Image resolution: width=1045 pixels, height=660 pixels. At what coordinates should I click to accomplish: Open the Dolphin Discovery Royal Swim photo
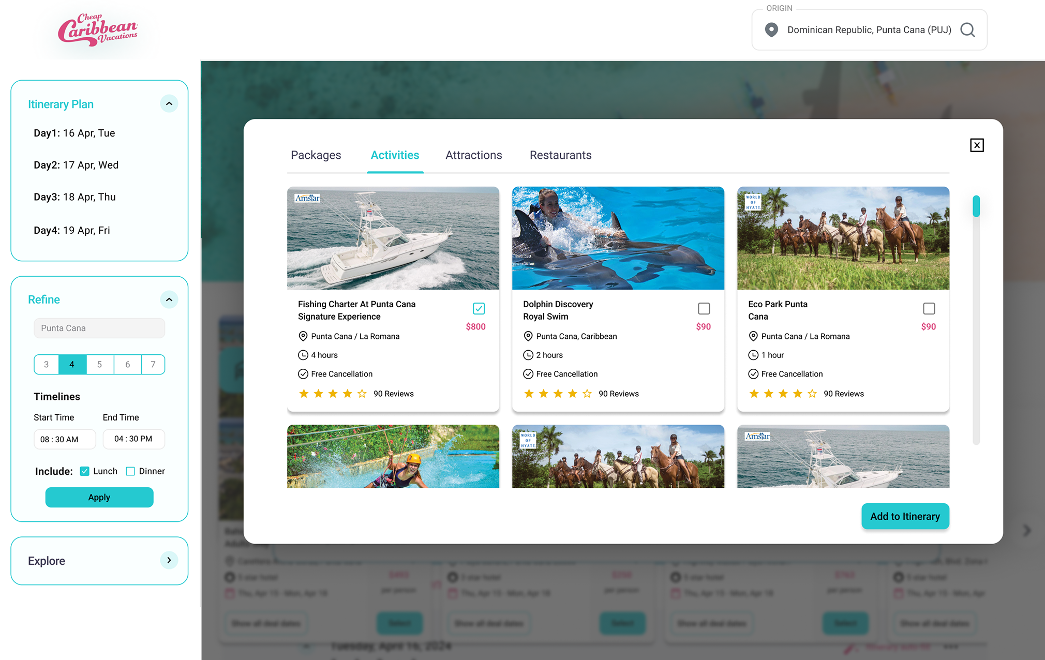click(x=618, y=238)
